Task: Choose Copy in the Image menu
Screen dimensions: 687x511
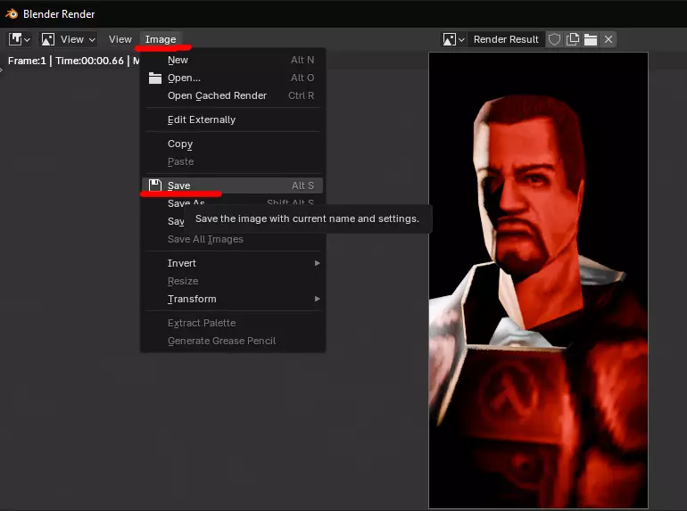Action: coord(233,144)
